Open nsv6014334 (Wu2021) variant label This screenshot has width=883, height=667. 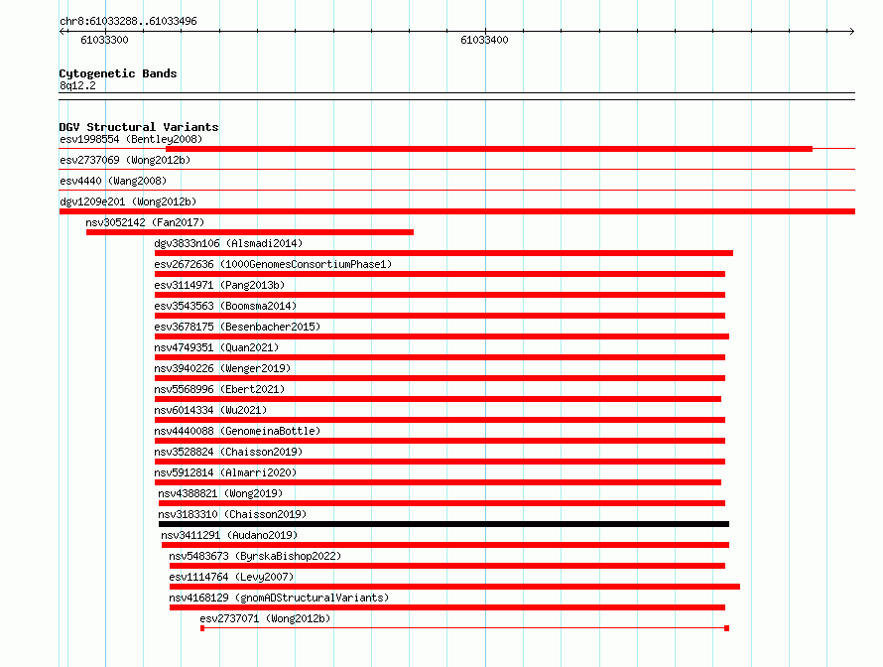(x=210, y=410)
